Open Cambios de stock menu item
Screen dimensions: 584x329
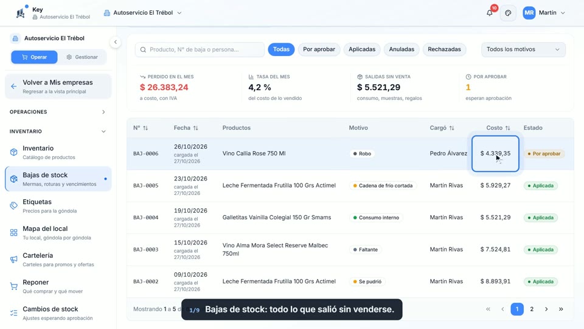(x=58, y=313)
